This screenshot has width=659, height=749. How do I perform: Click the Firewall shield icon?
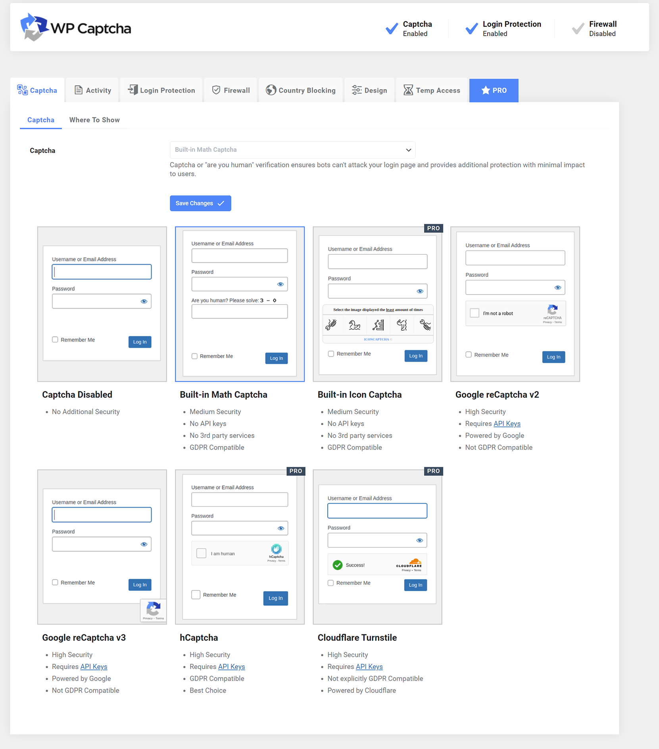216,90
